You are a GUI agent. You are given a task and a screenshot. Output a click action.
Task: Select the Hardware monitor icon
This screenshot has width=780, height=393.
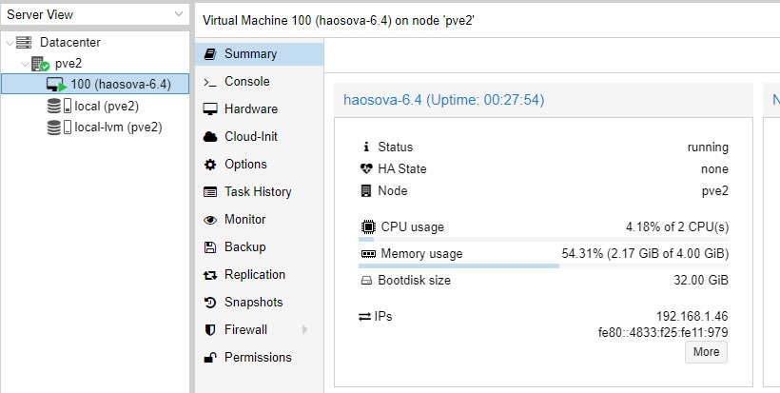(x=210, y=108)
